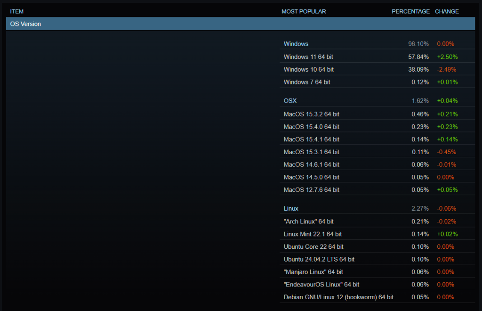Open the OSX group heading
The image size is (482, 311).
pos(290,100)
